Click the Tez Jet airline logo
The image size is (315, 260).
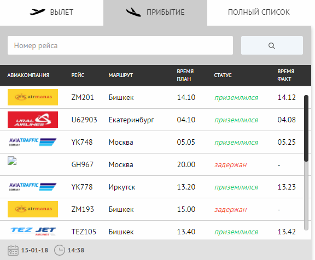tap(33, 232)
